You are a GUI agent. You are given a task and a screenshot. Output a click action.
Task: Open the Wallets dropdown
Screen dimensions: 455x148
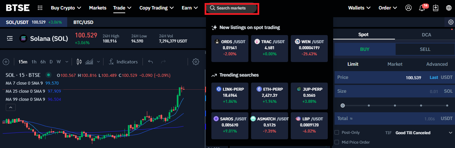[x=359, y=8]
